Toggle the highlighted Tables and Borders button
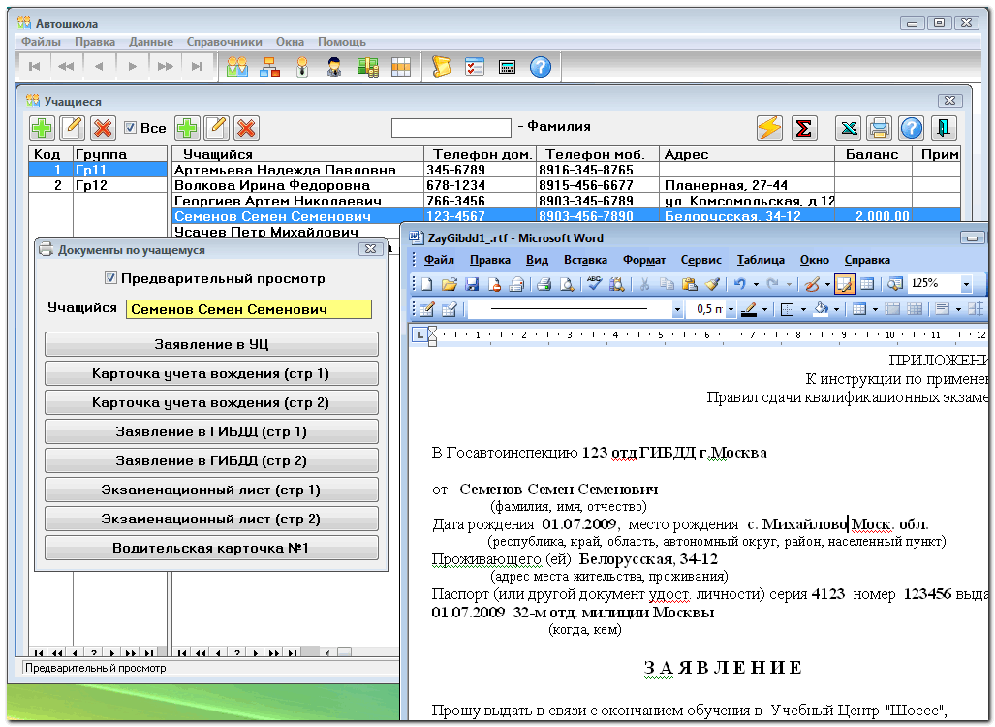Screen dimensions: 995x727 (x=843, y=284)
